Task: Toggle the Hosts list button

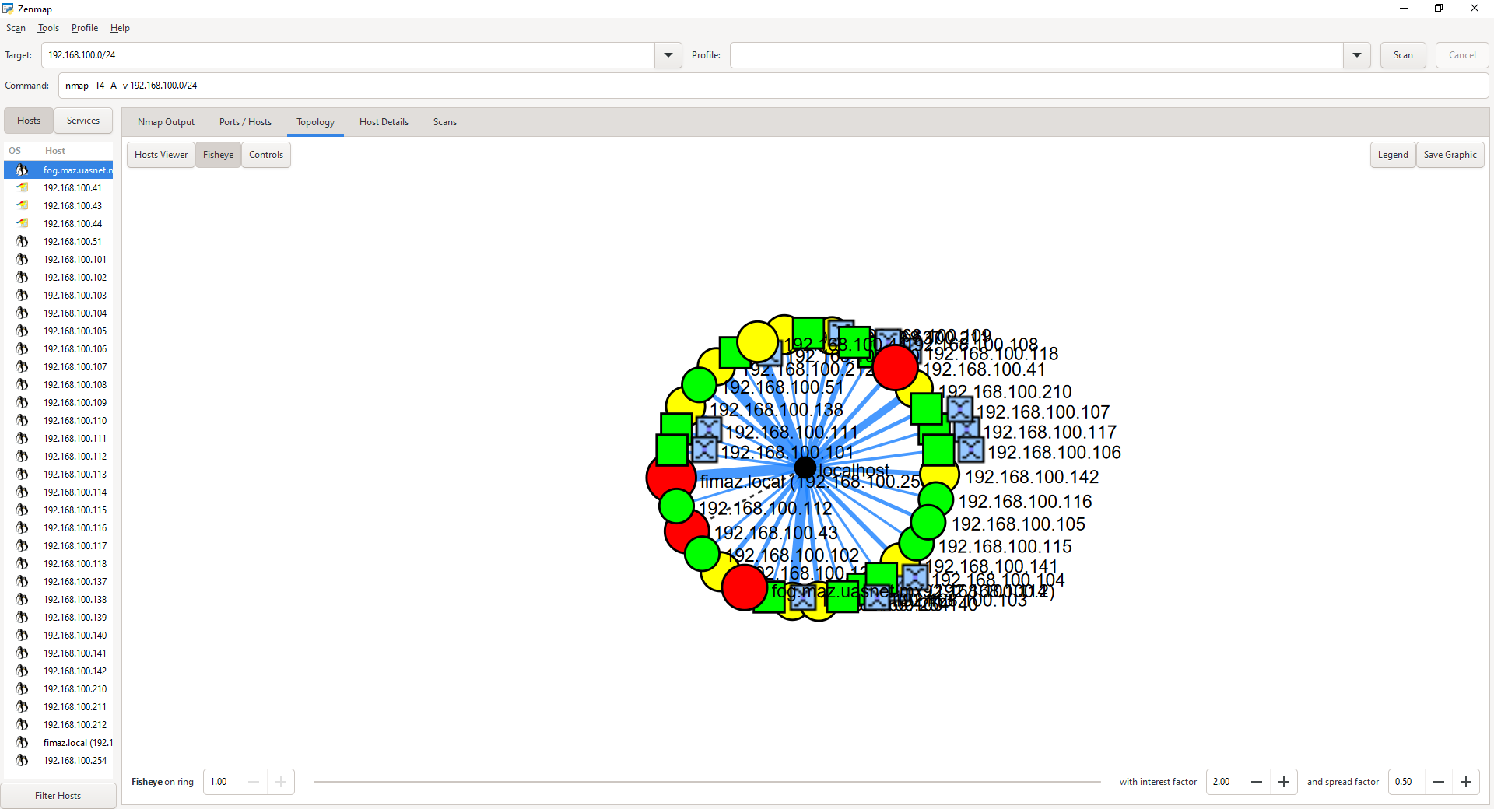Action: (29, 121)
